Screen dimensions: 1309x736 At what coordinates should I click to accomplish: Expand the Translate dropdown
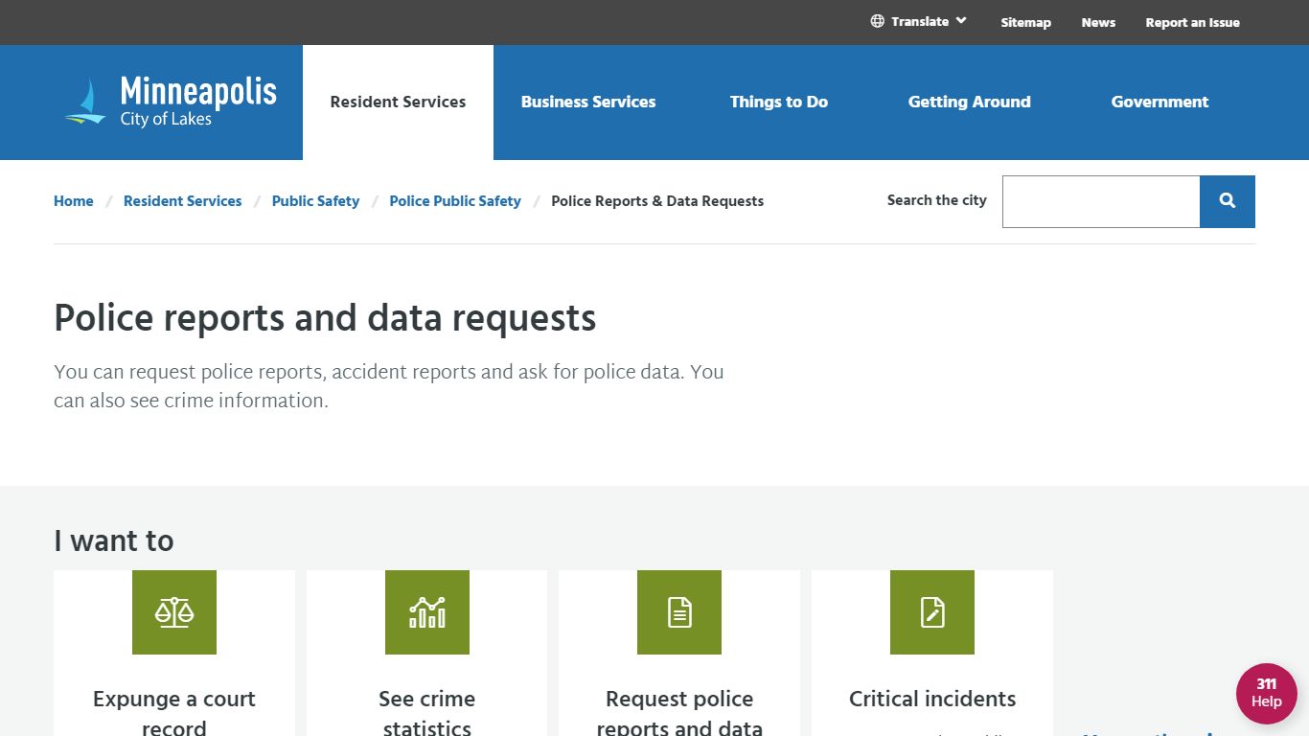coord(919,21)
